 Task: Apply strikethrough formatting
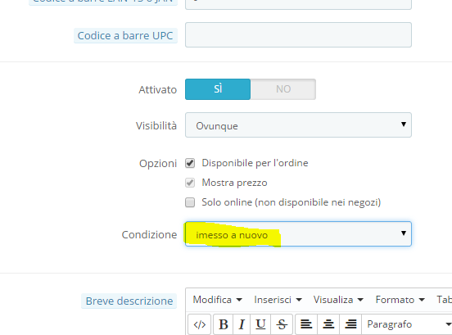(282, 324)
